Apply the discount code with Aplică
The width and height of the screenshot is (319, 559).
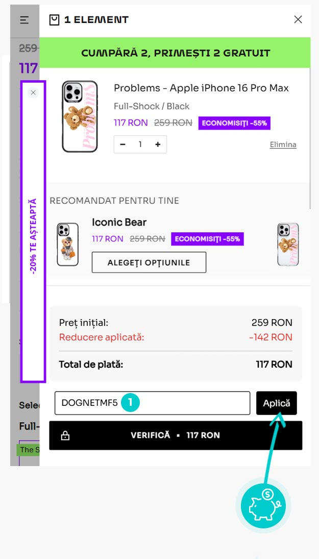coord(276,403)
